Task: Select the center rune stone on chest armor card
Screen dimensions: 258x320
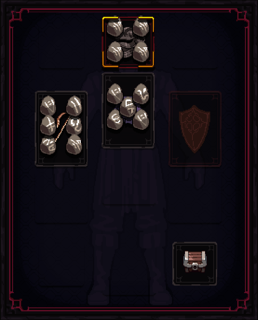Action: pyautogui.click(x=128, y=107)
